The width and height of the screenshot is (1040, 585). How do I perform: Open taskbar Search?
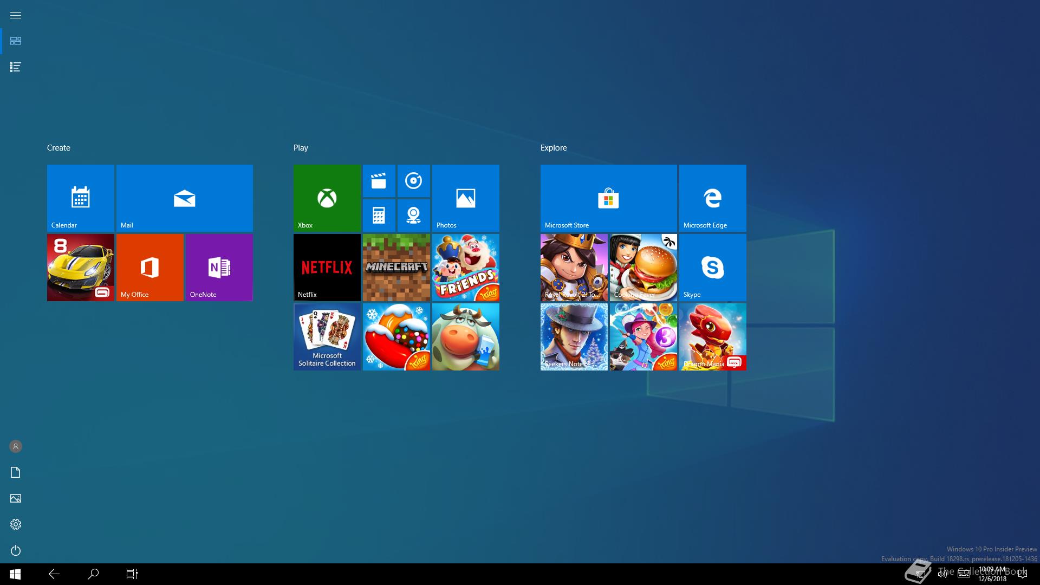[x=93, y=574]
